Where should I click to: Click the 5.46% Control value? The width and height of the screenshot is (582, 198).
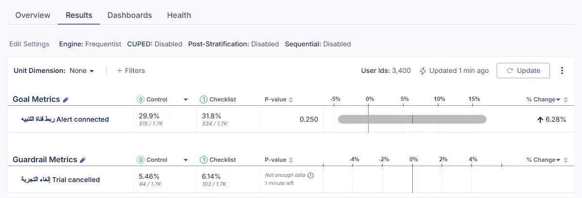click(149, 176)
